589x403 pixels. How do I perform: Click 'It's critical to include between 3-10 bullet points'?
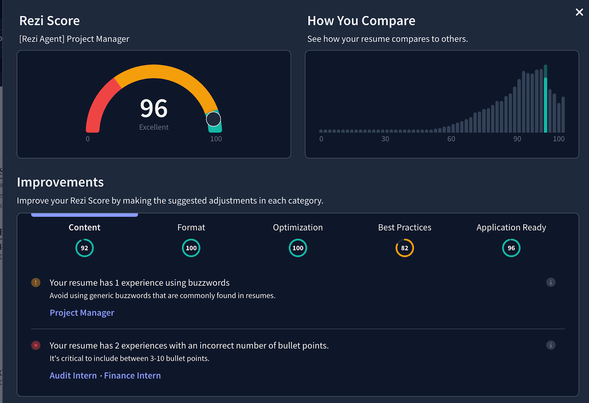click(130, 359)
